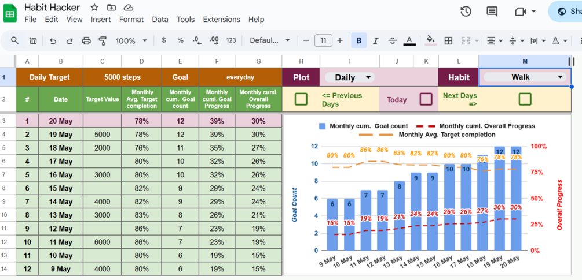Open the Data menu
Viewport: 582px width, 280px height.
(160, 20)
